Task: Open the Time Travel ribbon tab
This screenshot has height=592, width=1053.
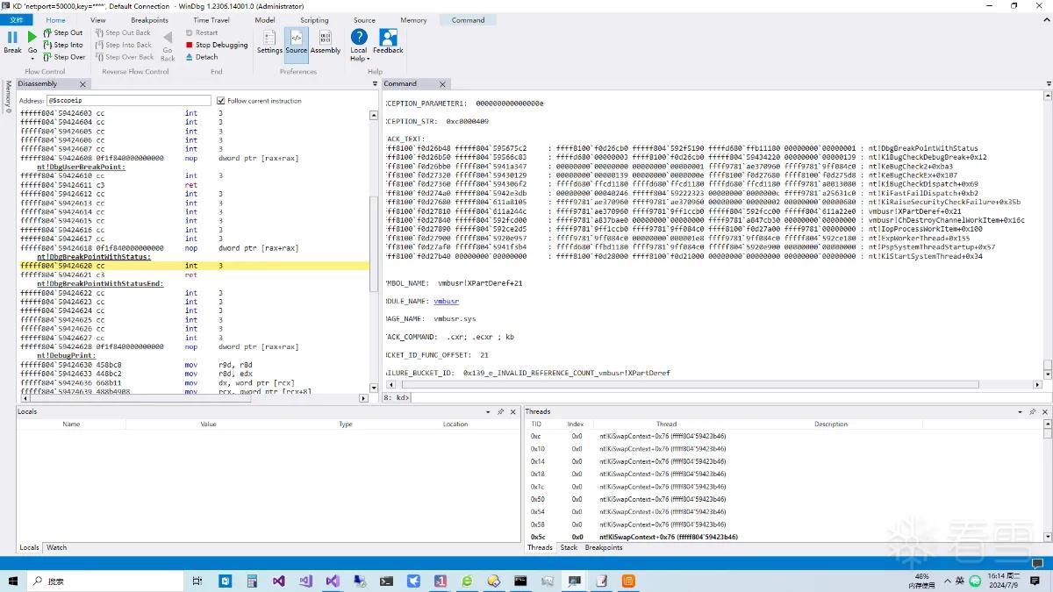Action: click(211, 20)
